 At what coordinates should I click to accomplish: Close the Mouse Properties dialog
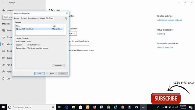point(67,13)
